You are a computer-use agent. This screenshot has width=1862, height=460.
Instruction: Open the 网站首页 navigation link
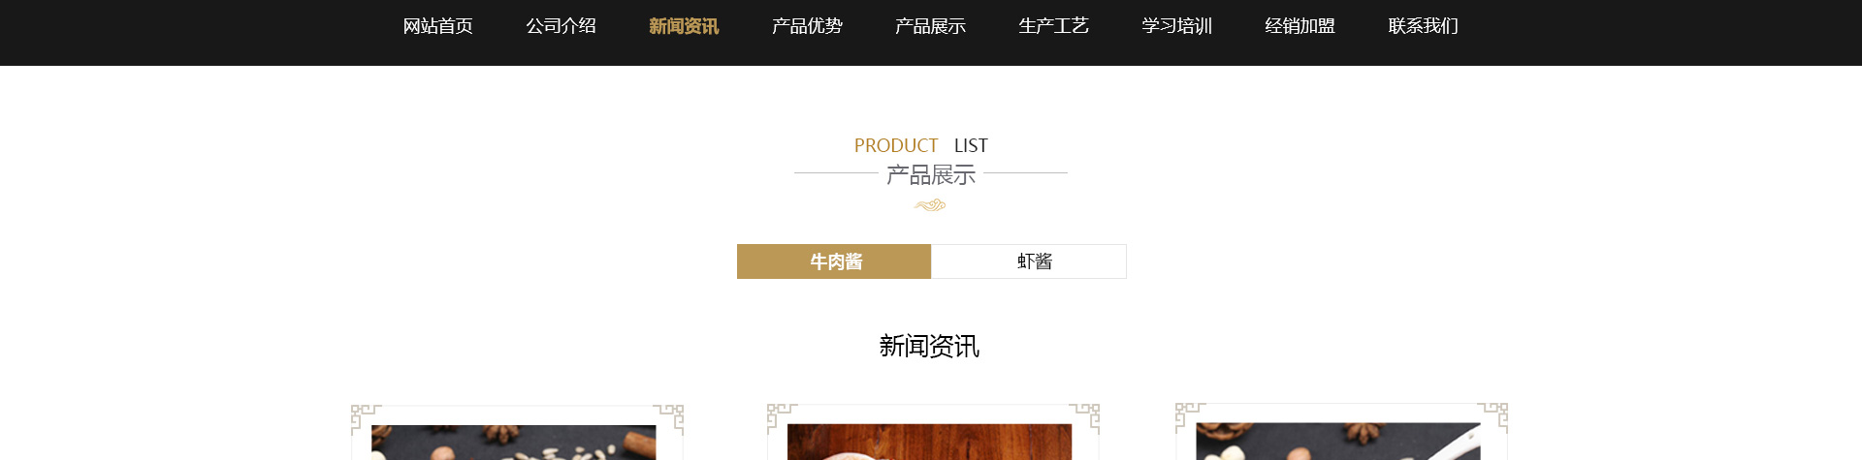tap(437, 26)
